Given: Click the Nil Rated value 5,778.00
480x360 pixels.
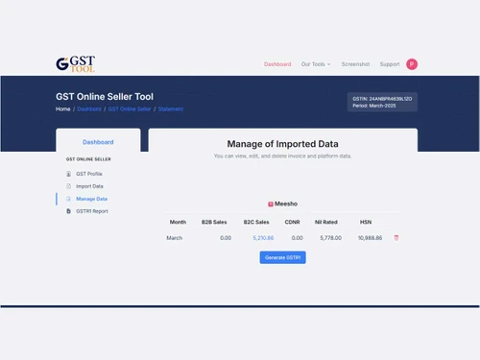Looking at the screenshot, I should (330, 238).
